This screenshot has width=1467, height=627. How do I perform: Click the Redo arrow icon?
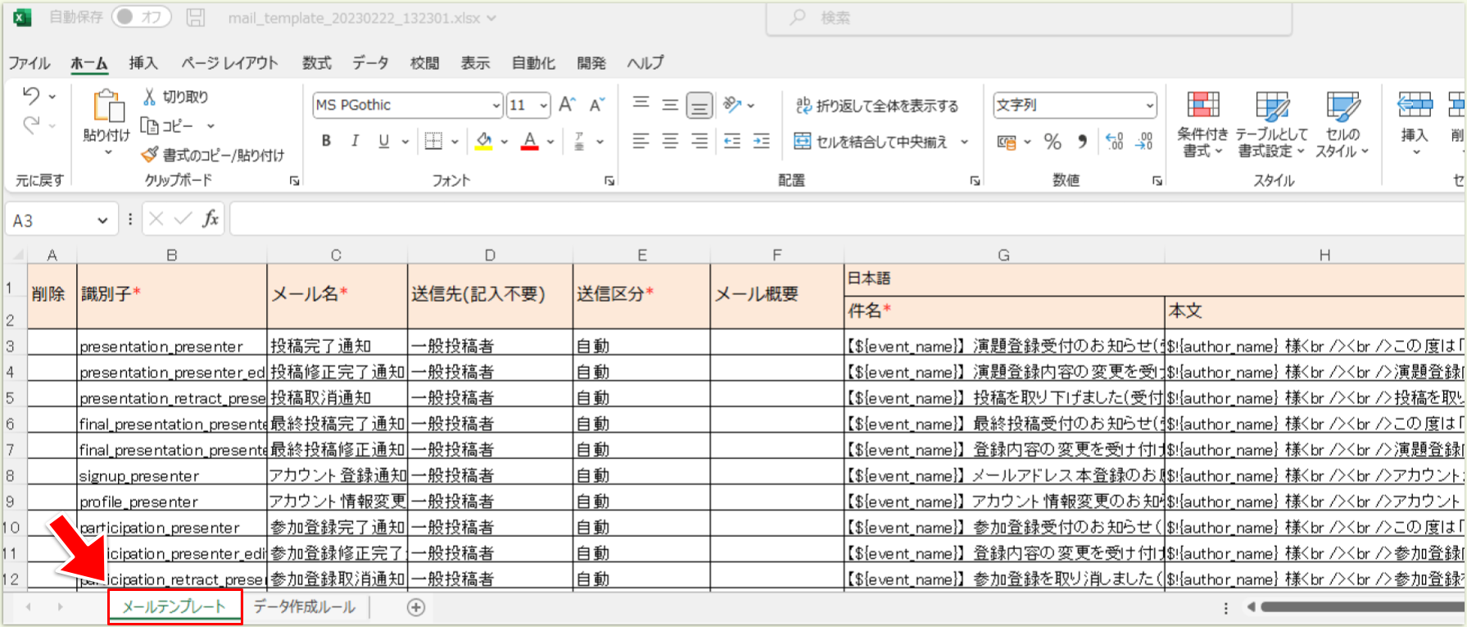coord(31,125)
